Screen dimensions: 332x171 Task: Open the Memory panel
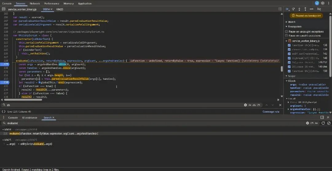[x=69, y=3]
